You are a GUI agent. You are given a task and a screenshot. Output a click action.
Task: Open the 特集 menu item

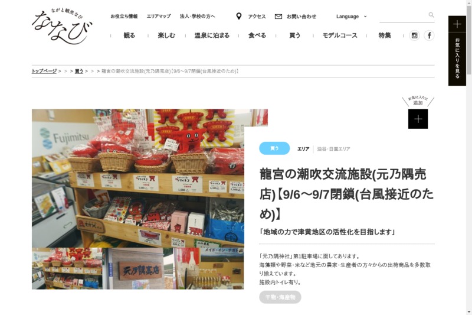click(385, 35)
